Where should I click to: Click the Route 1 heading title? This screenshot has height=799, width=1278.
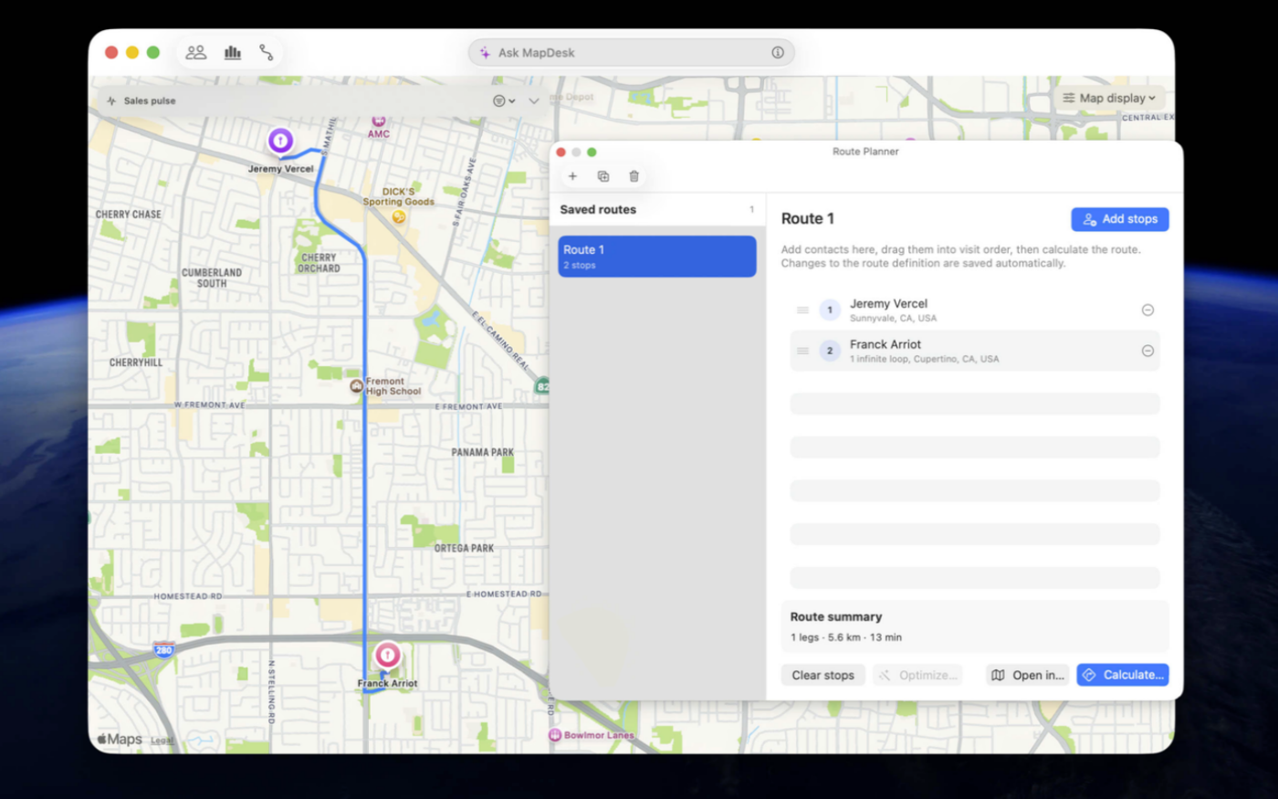click(x=808, y=218)
